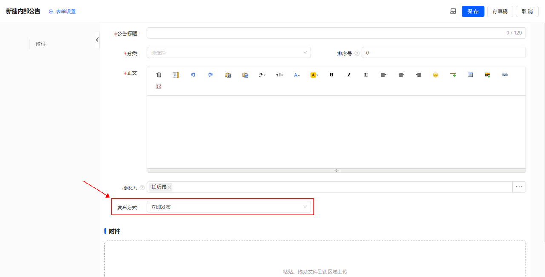The image size is (545, 277).
Task: Align text left in editor
Action: 384,75
